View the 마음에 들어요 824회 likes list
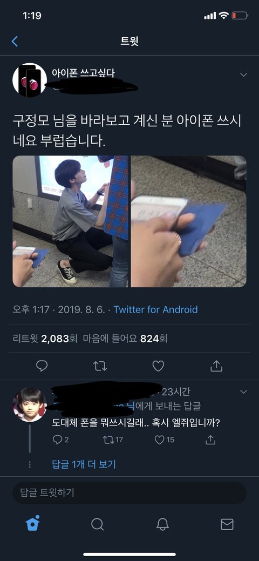This screenshot has height=561, width=259. pos(125,339)
